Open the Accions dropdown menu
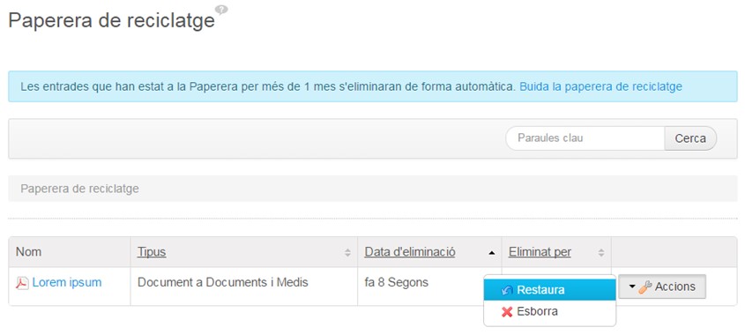Screen dimensions: 745x335 pyautogui.click(x=662, y=287)
